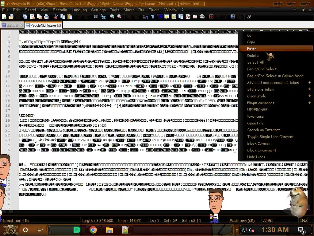Open Find with the binoculars icon

(96, 17)
